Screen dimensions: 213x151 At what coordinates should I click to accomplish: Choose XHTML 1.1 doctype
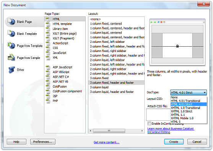coord(189,115)
